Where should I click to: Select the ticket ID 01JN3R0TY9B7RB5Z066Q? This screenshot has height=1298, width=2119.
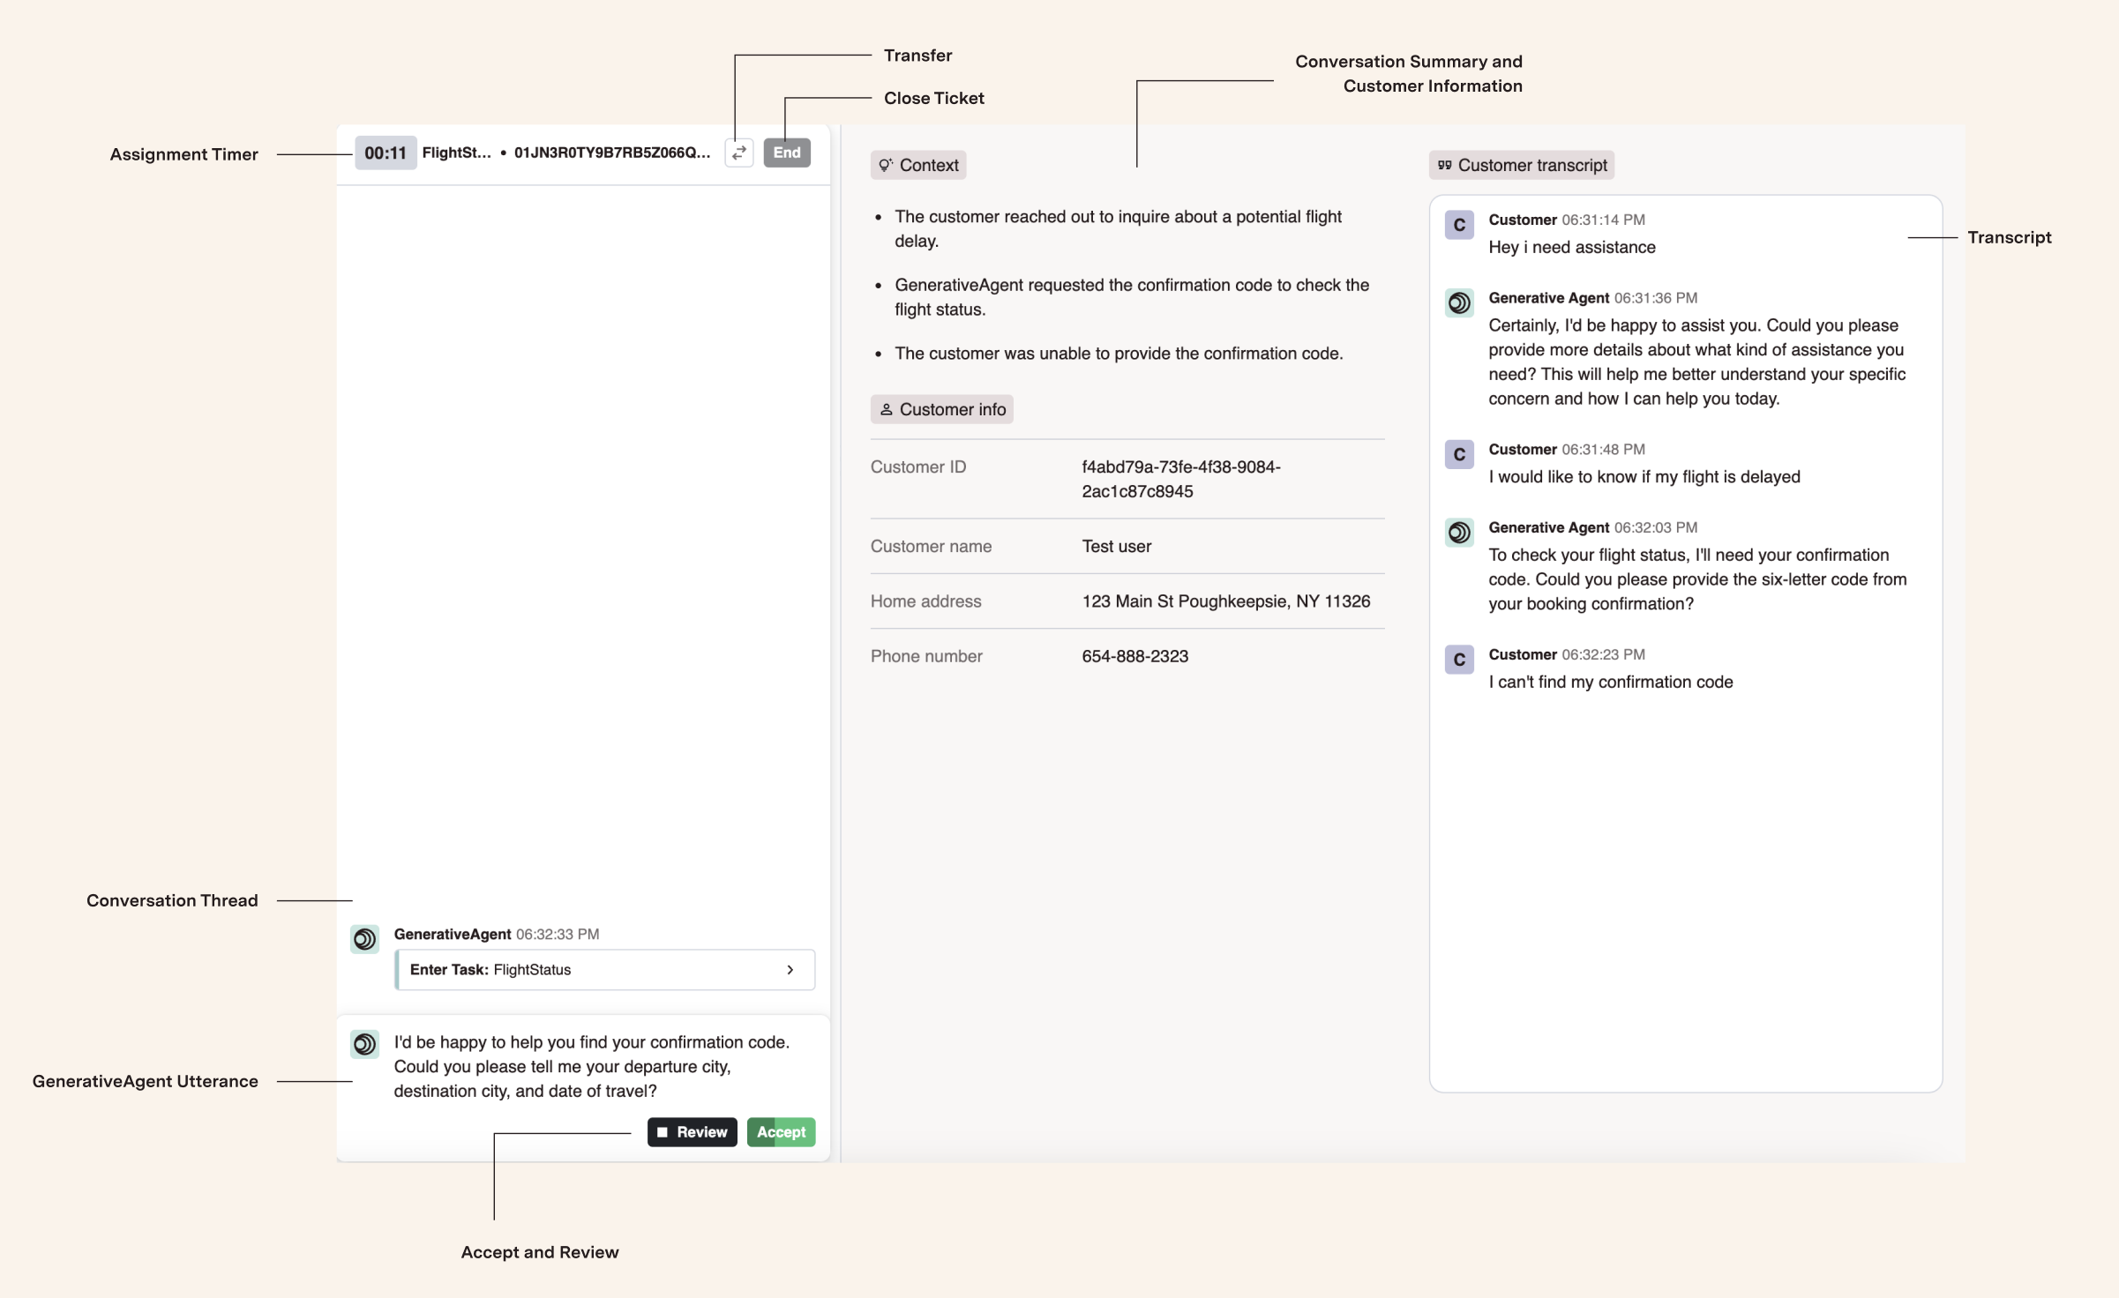point(613,152)
